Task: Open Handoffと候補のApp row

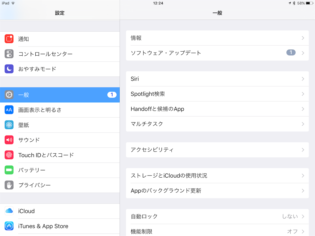Action: click(x=217, y=109)
